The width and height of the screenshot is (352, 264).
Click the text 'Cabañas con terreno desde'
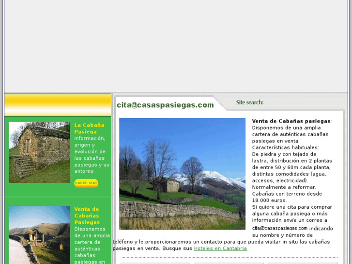pyautogui.click(x=287, y=194)
